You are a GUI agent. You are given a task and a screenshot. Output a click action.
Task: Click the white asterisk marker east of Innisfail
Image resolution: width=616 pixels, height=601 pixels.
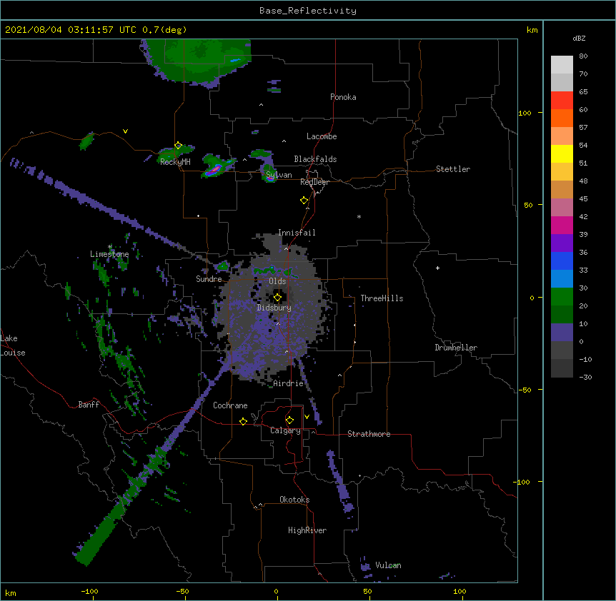(359, 216)
